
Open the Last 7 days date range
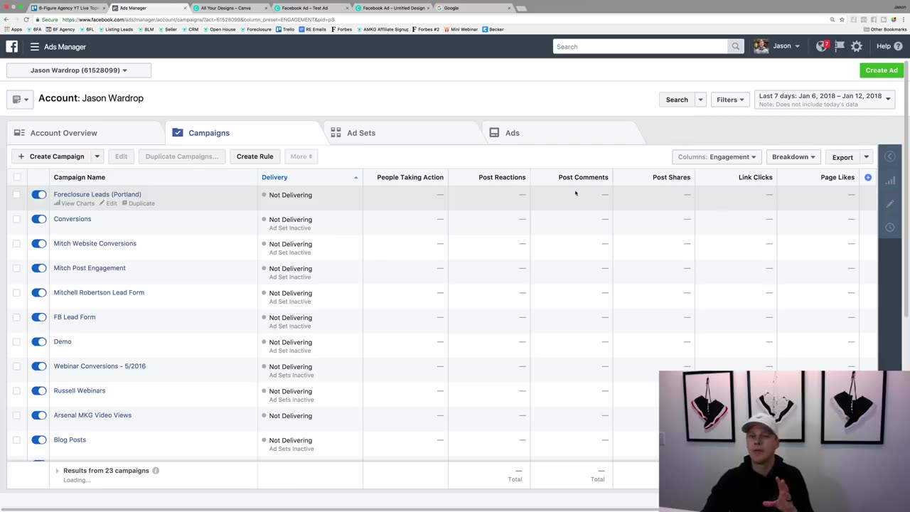824,100
